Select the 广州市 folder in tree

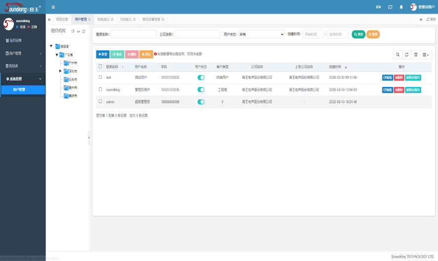point(70,63)
